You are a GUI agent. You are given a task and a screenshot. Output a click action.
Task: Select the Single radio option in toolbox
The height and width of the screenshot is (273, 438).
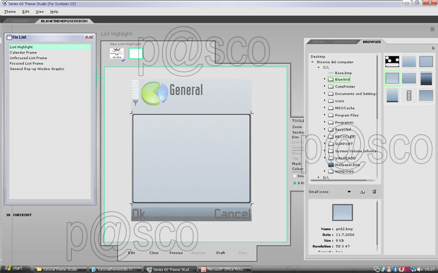click(x=295, y=176)
